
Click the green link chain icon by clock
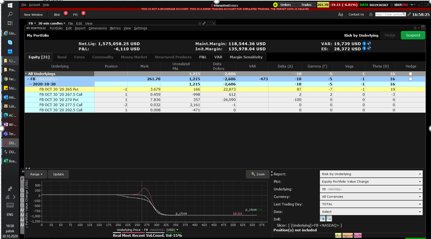pos(409,15)
